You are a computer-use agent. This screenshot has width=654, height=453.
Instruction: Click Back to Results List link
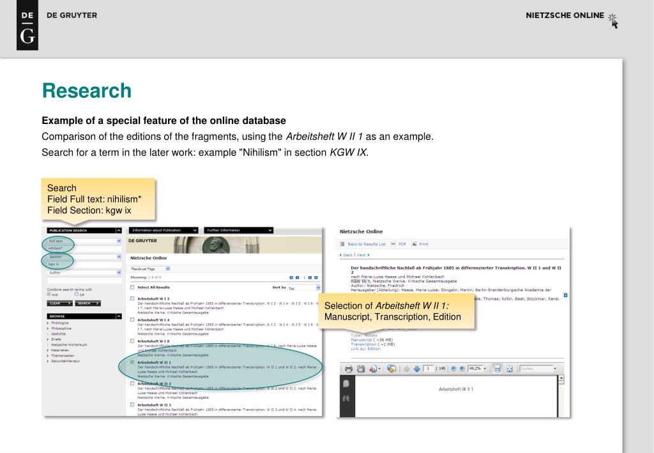(x=367, y=244)
